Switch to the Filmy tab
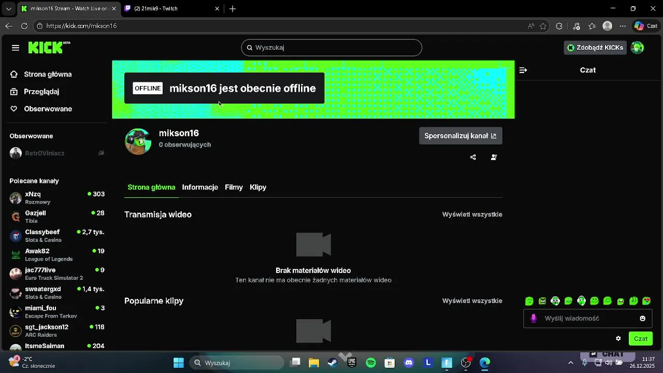Viewport: 663px width, 373px height. (x=234, y=187)
